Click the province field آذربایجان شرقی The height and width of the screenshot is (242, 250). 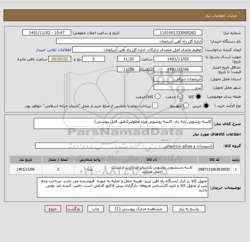[178, 79]
